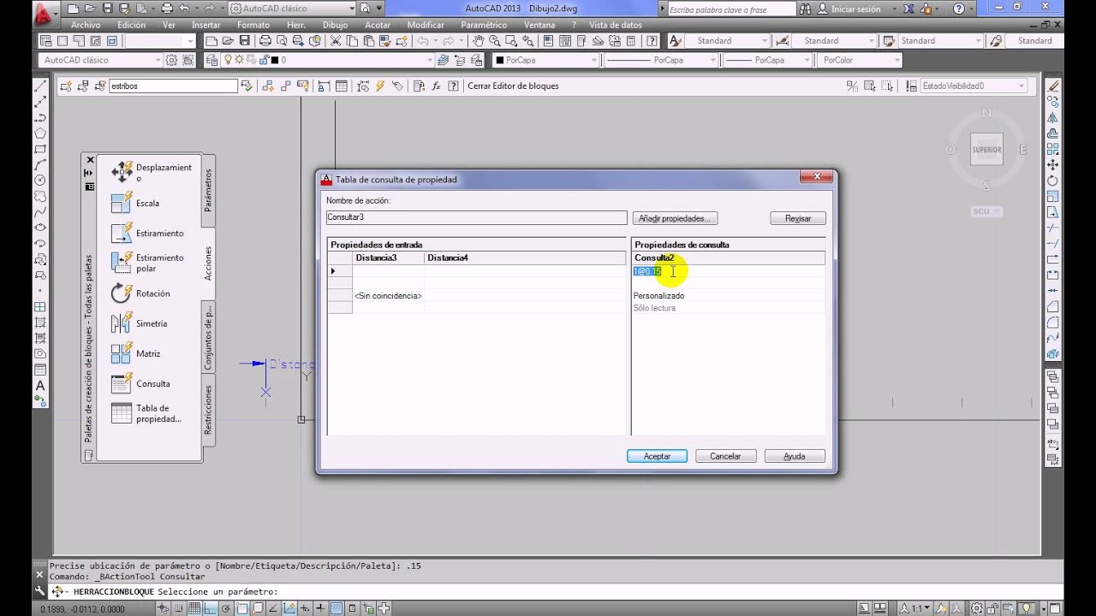Open the Insertar menu
1096x616 pixels.
click(x=206, y=25)
